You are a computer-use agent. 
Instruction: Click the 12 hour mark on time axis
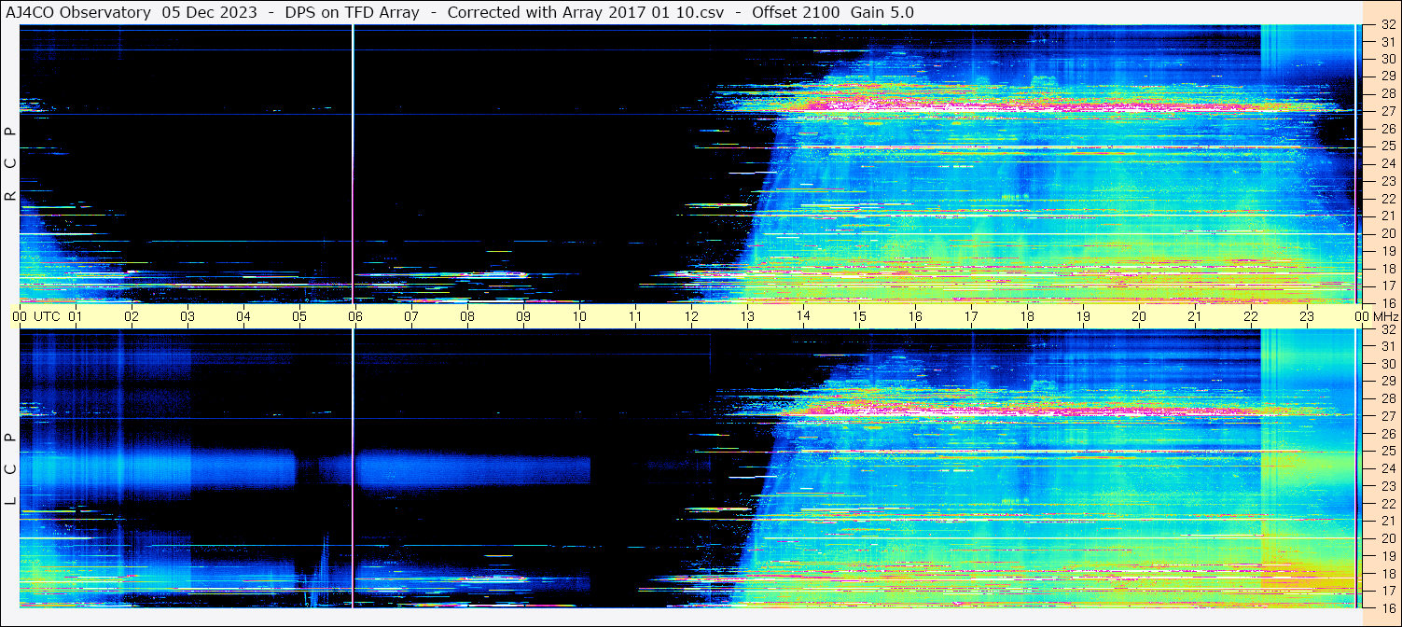pyautogui.click(x=691, y=316)
